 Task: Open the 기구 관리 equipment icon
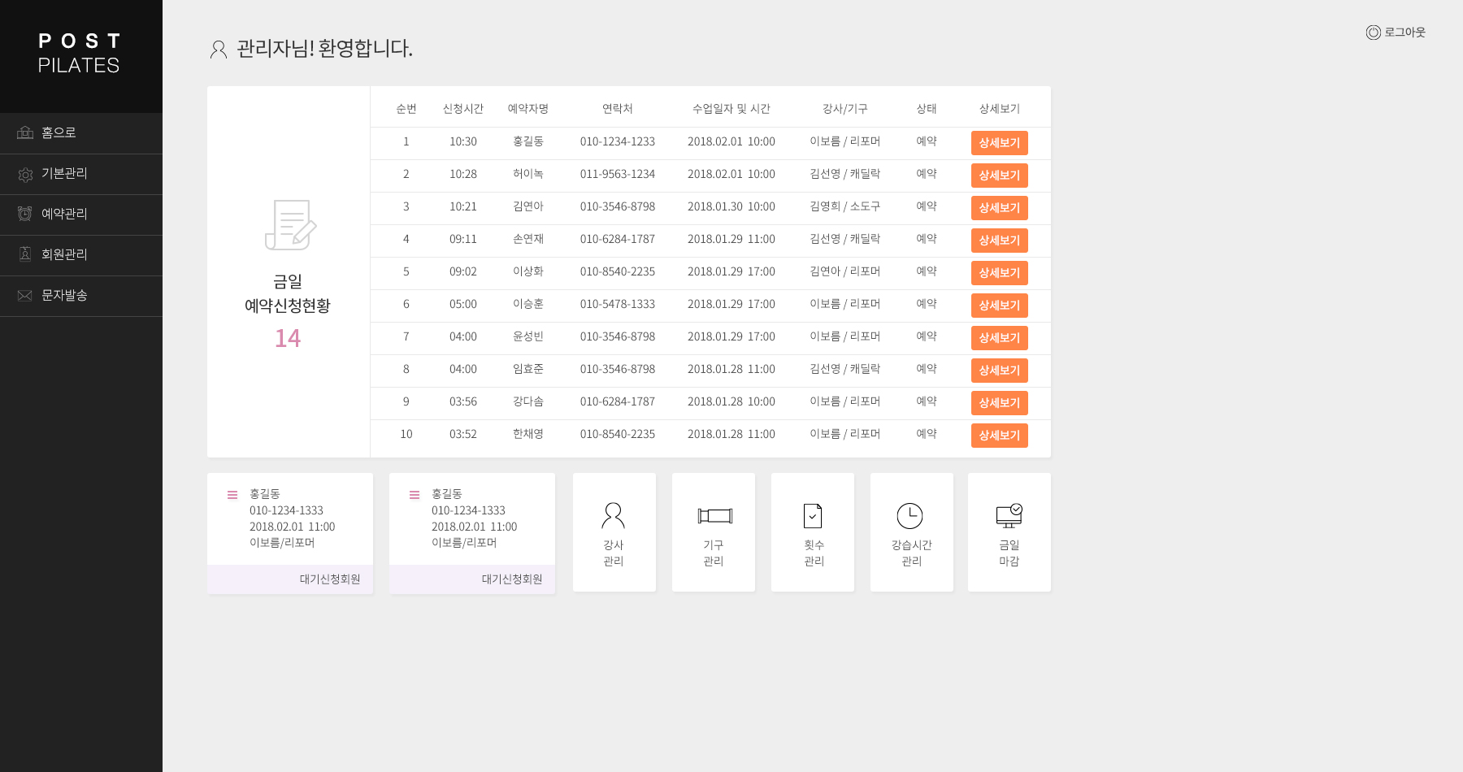tap(714, 515)
